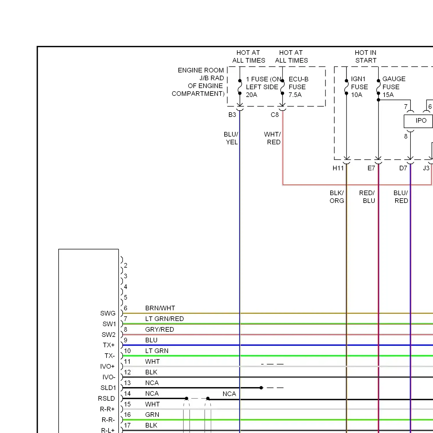
Task: Click the "BRN/WHT" wire label
Action: 160,308
